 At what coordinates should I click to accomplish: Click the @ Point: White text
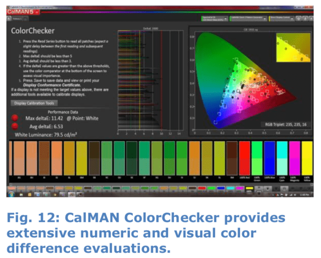82,118
